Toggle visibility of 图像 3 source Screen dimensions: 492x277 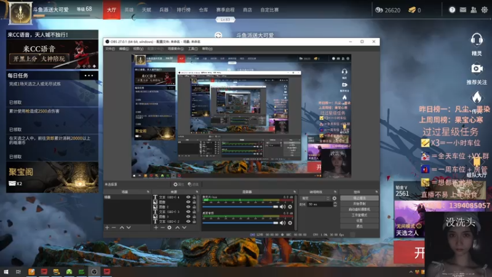[188, 217]
